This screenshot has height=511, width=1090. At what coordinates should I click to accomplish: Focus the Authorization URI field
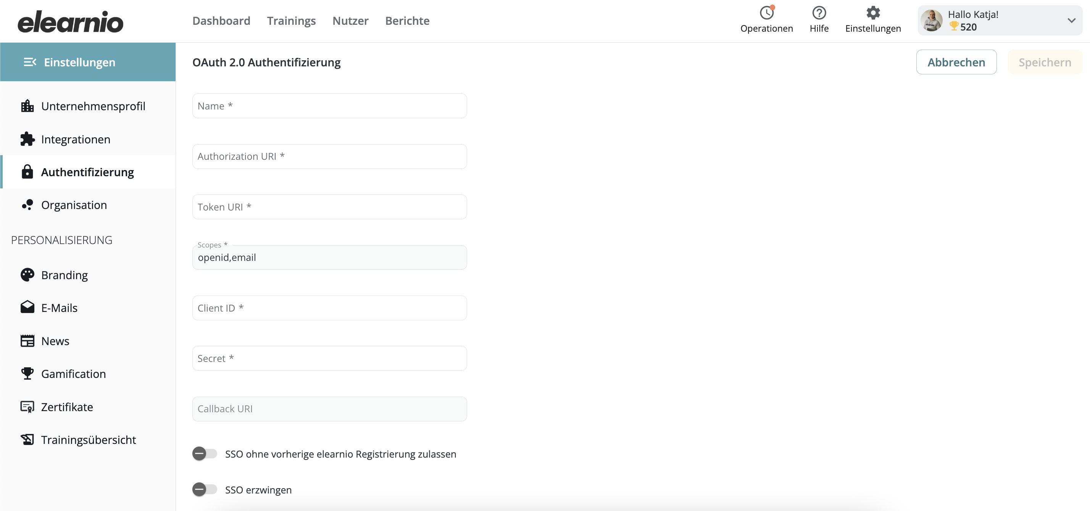click(330, 156)
